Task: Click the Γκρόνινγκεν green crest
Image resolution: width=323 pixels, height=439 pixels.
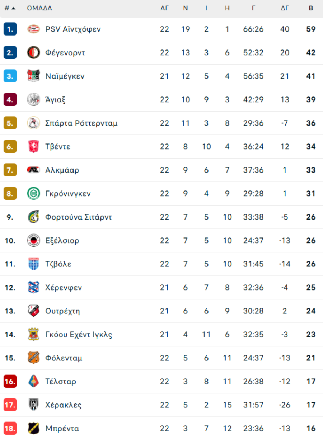Action: [34, 194]
